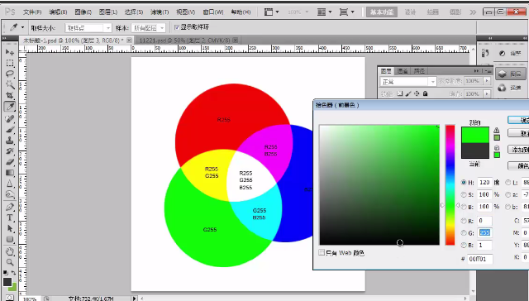529x301 pixels.
Task: Select the S radio button
Action: tap(464, 194)
